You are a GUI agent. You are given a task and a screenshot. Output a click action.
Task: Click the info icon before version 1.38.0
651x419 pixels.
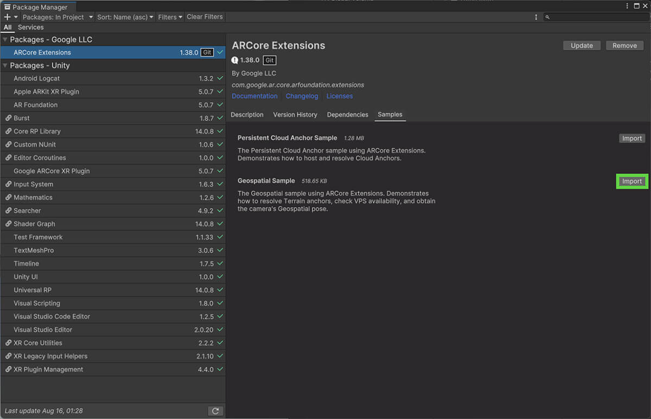point(235,60)
